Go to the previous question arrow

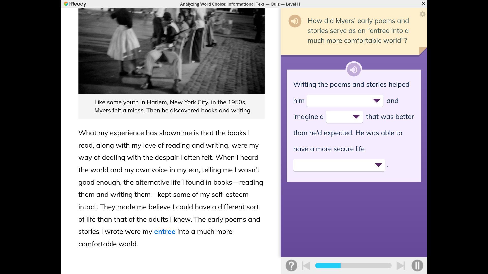point(306,266)
